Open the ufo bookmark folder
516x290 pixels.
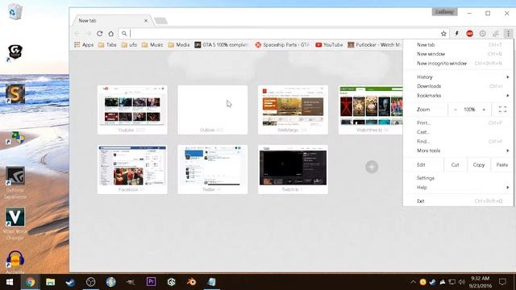click(129, 45)
